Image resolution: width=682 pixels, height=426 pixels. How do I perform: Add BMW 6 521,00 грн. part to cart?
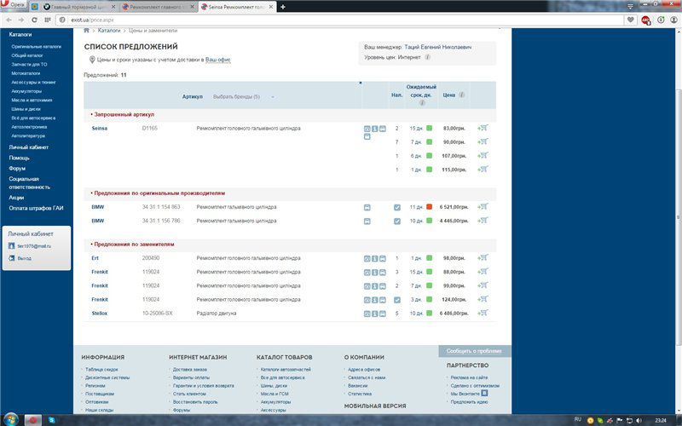click(483, 206)
